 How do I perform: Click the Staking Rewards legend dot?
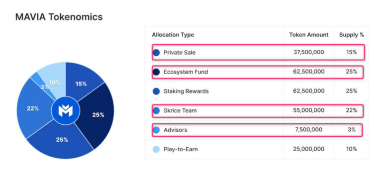(156, 92)
